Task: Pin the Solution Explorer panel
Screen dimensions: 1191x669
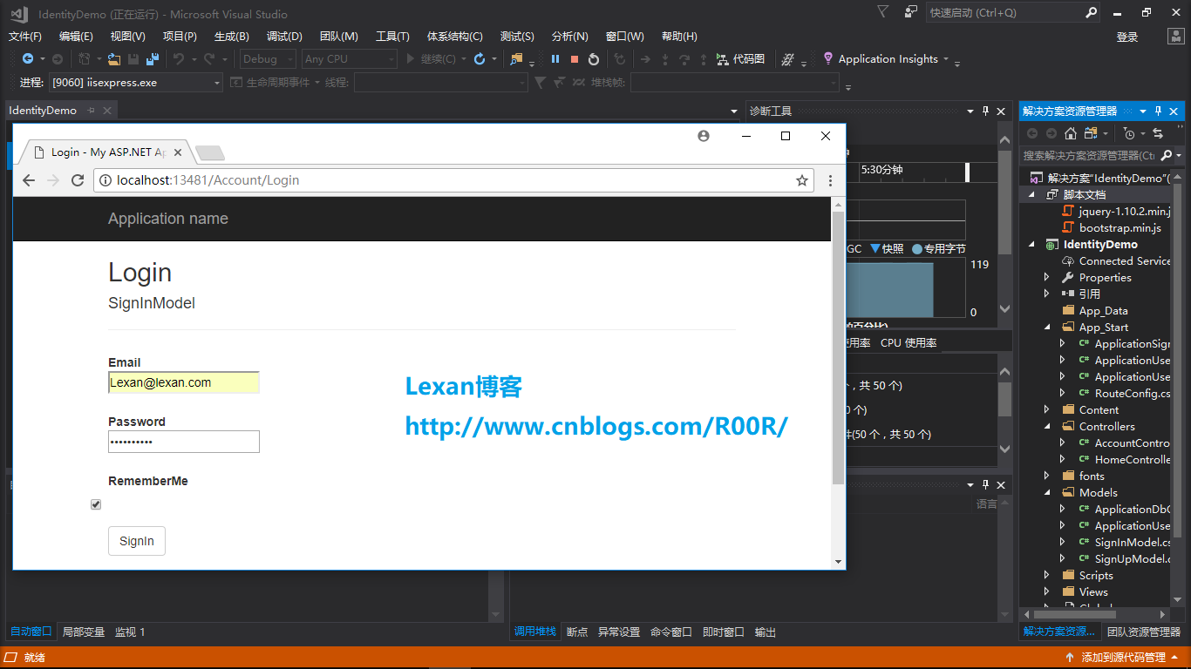Action: [x=1159, y=111]
